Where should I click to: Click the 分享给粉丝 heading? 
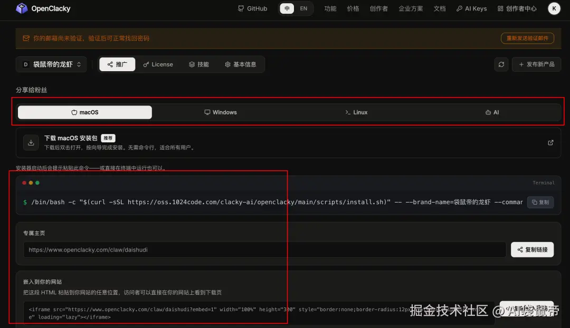tap(31, 90)
